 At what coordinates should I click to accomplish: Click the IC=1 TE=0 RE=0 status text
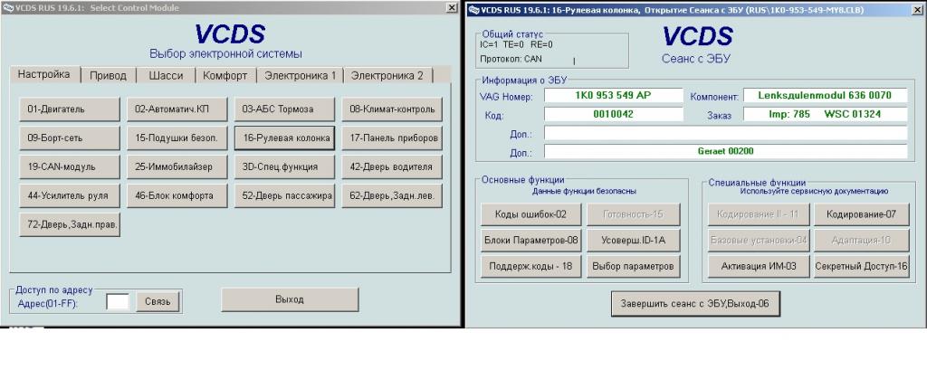coord(516,44)
